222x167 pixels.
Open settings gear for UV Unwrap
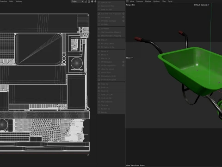coord(123,17)
